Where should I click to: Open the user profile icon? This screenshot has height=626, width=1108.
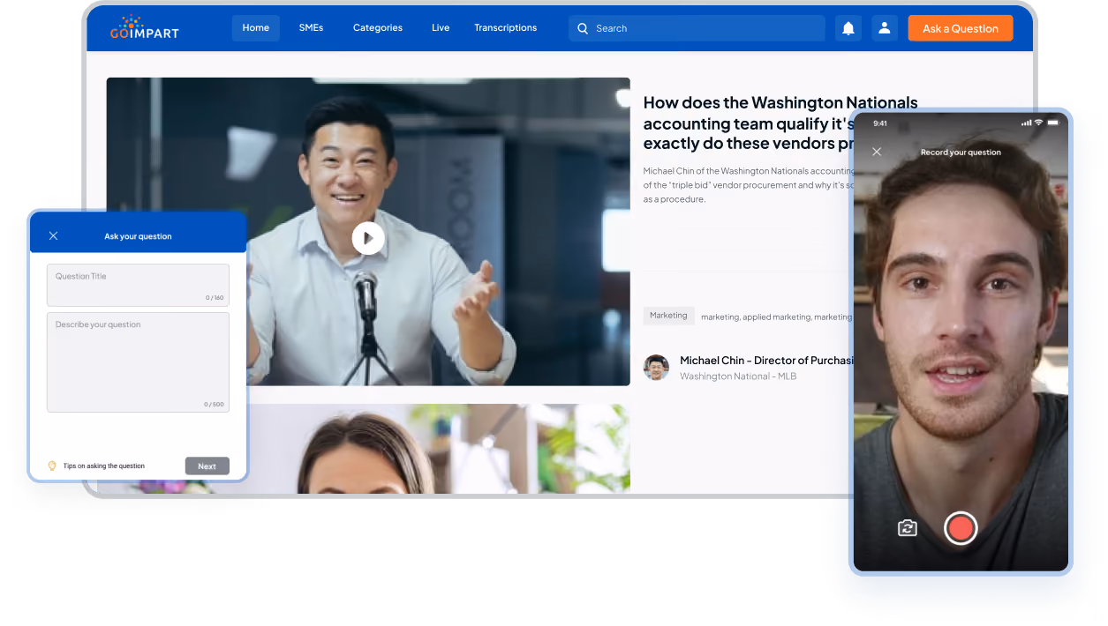point(885,28)
